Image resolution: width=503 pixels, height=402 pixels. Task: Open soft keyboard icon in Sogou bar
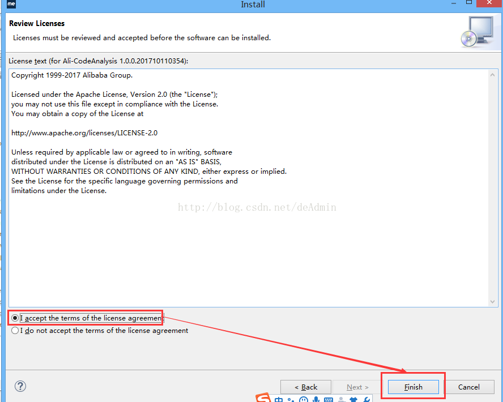click(x=329, y=400)
